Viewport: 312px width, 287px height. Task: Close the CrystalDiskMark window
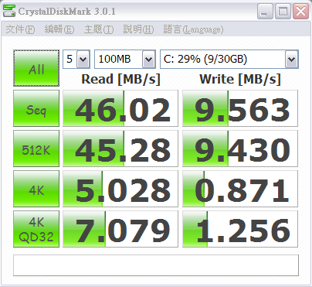pos(300,12)
